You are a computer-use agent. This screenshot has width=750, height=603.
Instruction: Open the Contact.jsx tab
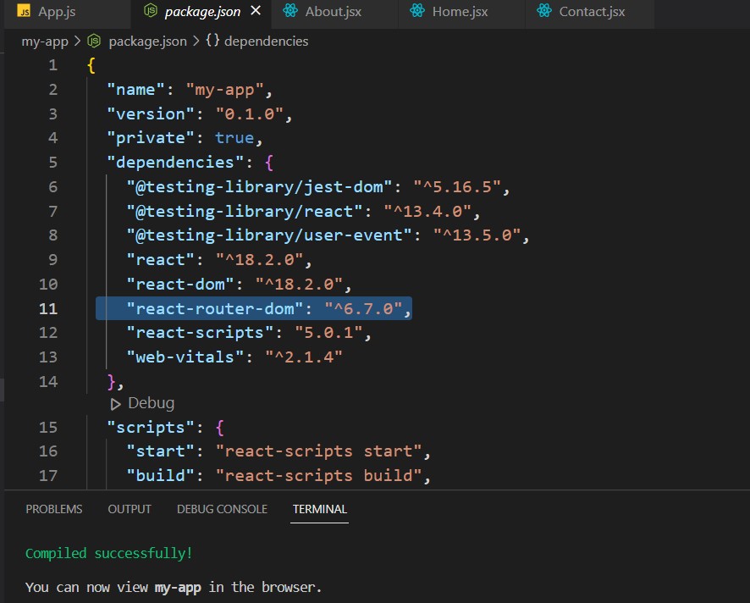tap(593, 12)
